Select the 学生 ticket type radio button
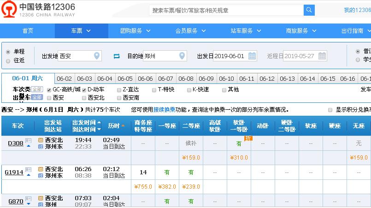 (x=358, y=59)
